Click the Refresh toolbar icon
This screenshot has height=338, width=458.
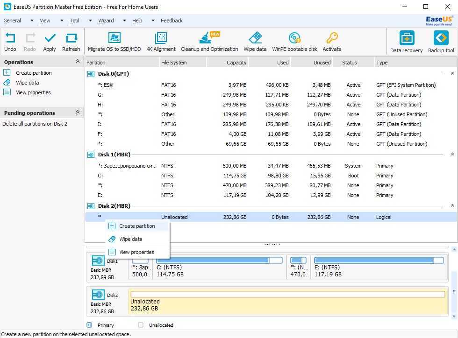tap(71, 39)
